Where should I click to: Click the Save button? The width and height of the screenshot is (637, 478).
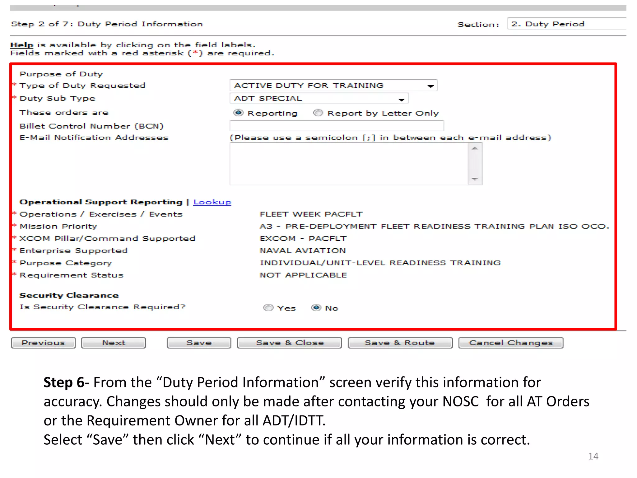coord(199,343)
